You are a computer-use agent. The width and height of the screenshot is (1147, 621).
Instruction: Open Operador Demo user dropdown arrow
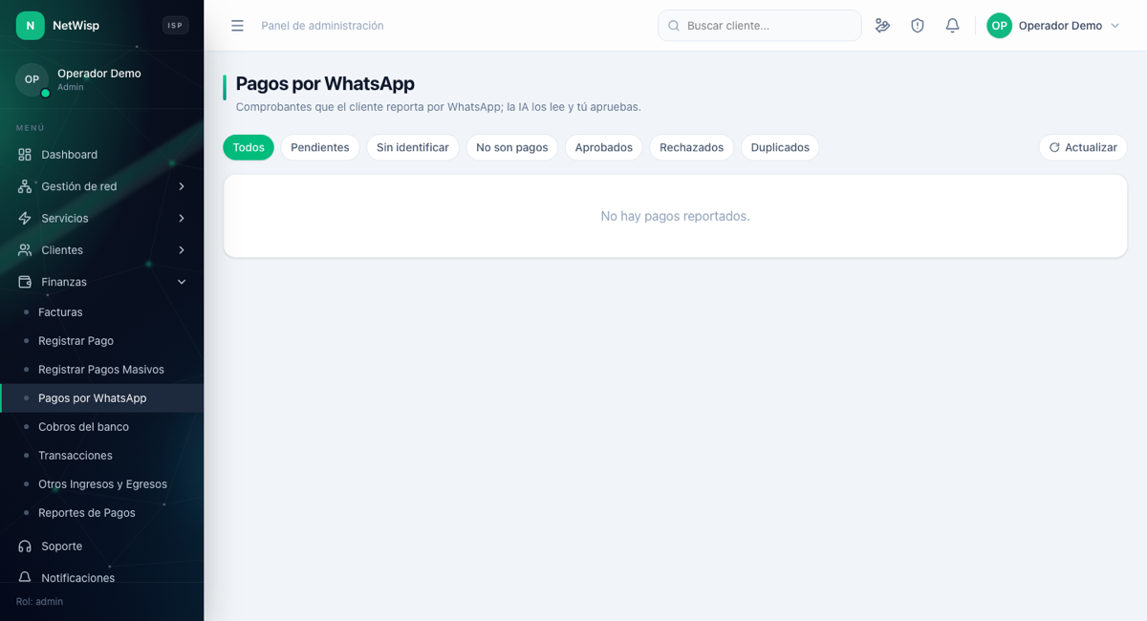click(1115, 26)
